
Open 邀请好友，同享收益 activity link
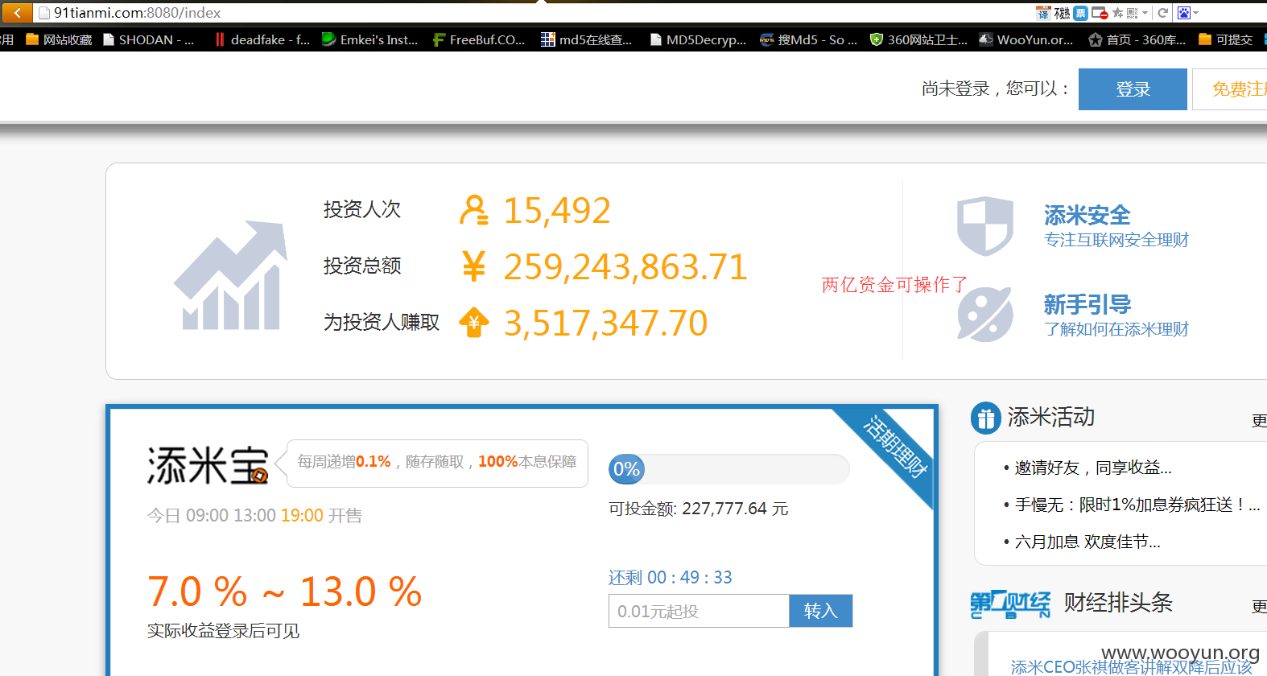point(1093,468)
